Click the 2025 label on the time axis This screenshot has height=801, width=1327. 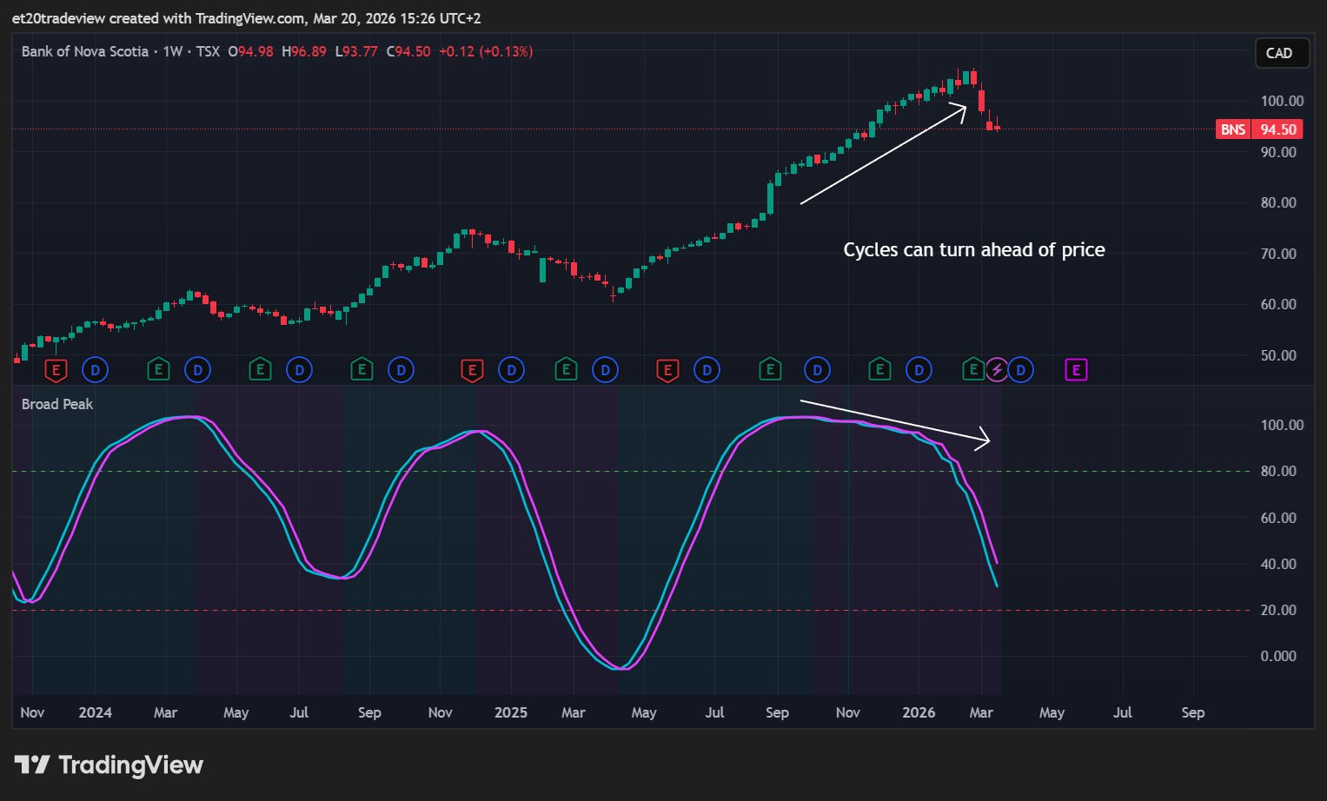click(x=511, y=712)
